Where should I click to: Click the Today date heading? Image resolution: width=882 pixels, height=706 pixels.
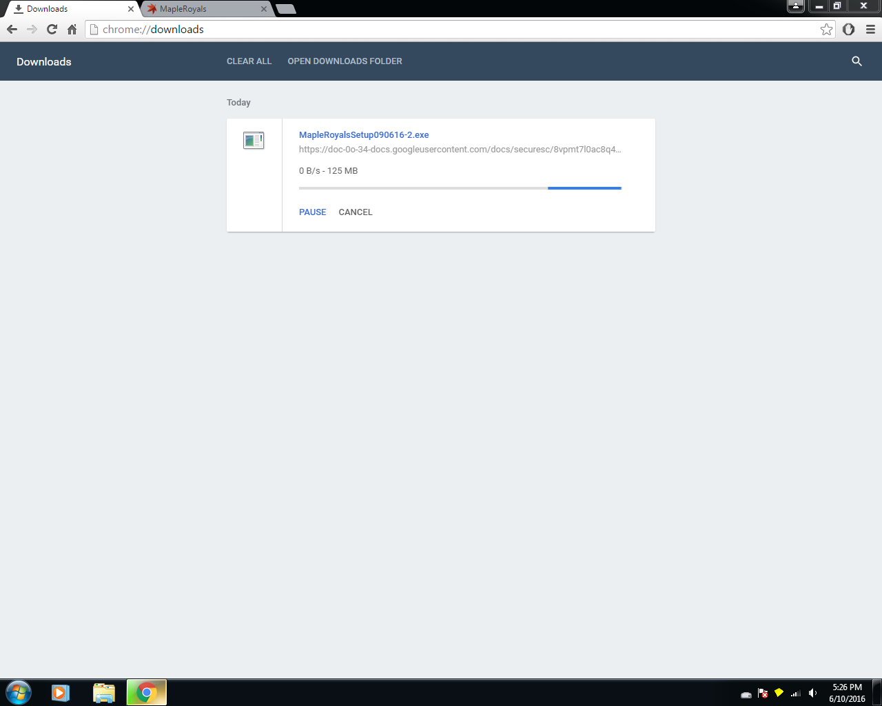tap(238, 103)
